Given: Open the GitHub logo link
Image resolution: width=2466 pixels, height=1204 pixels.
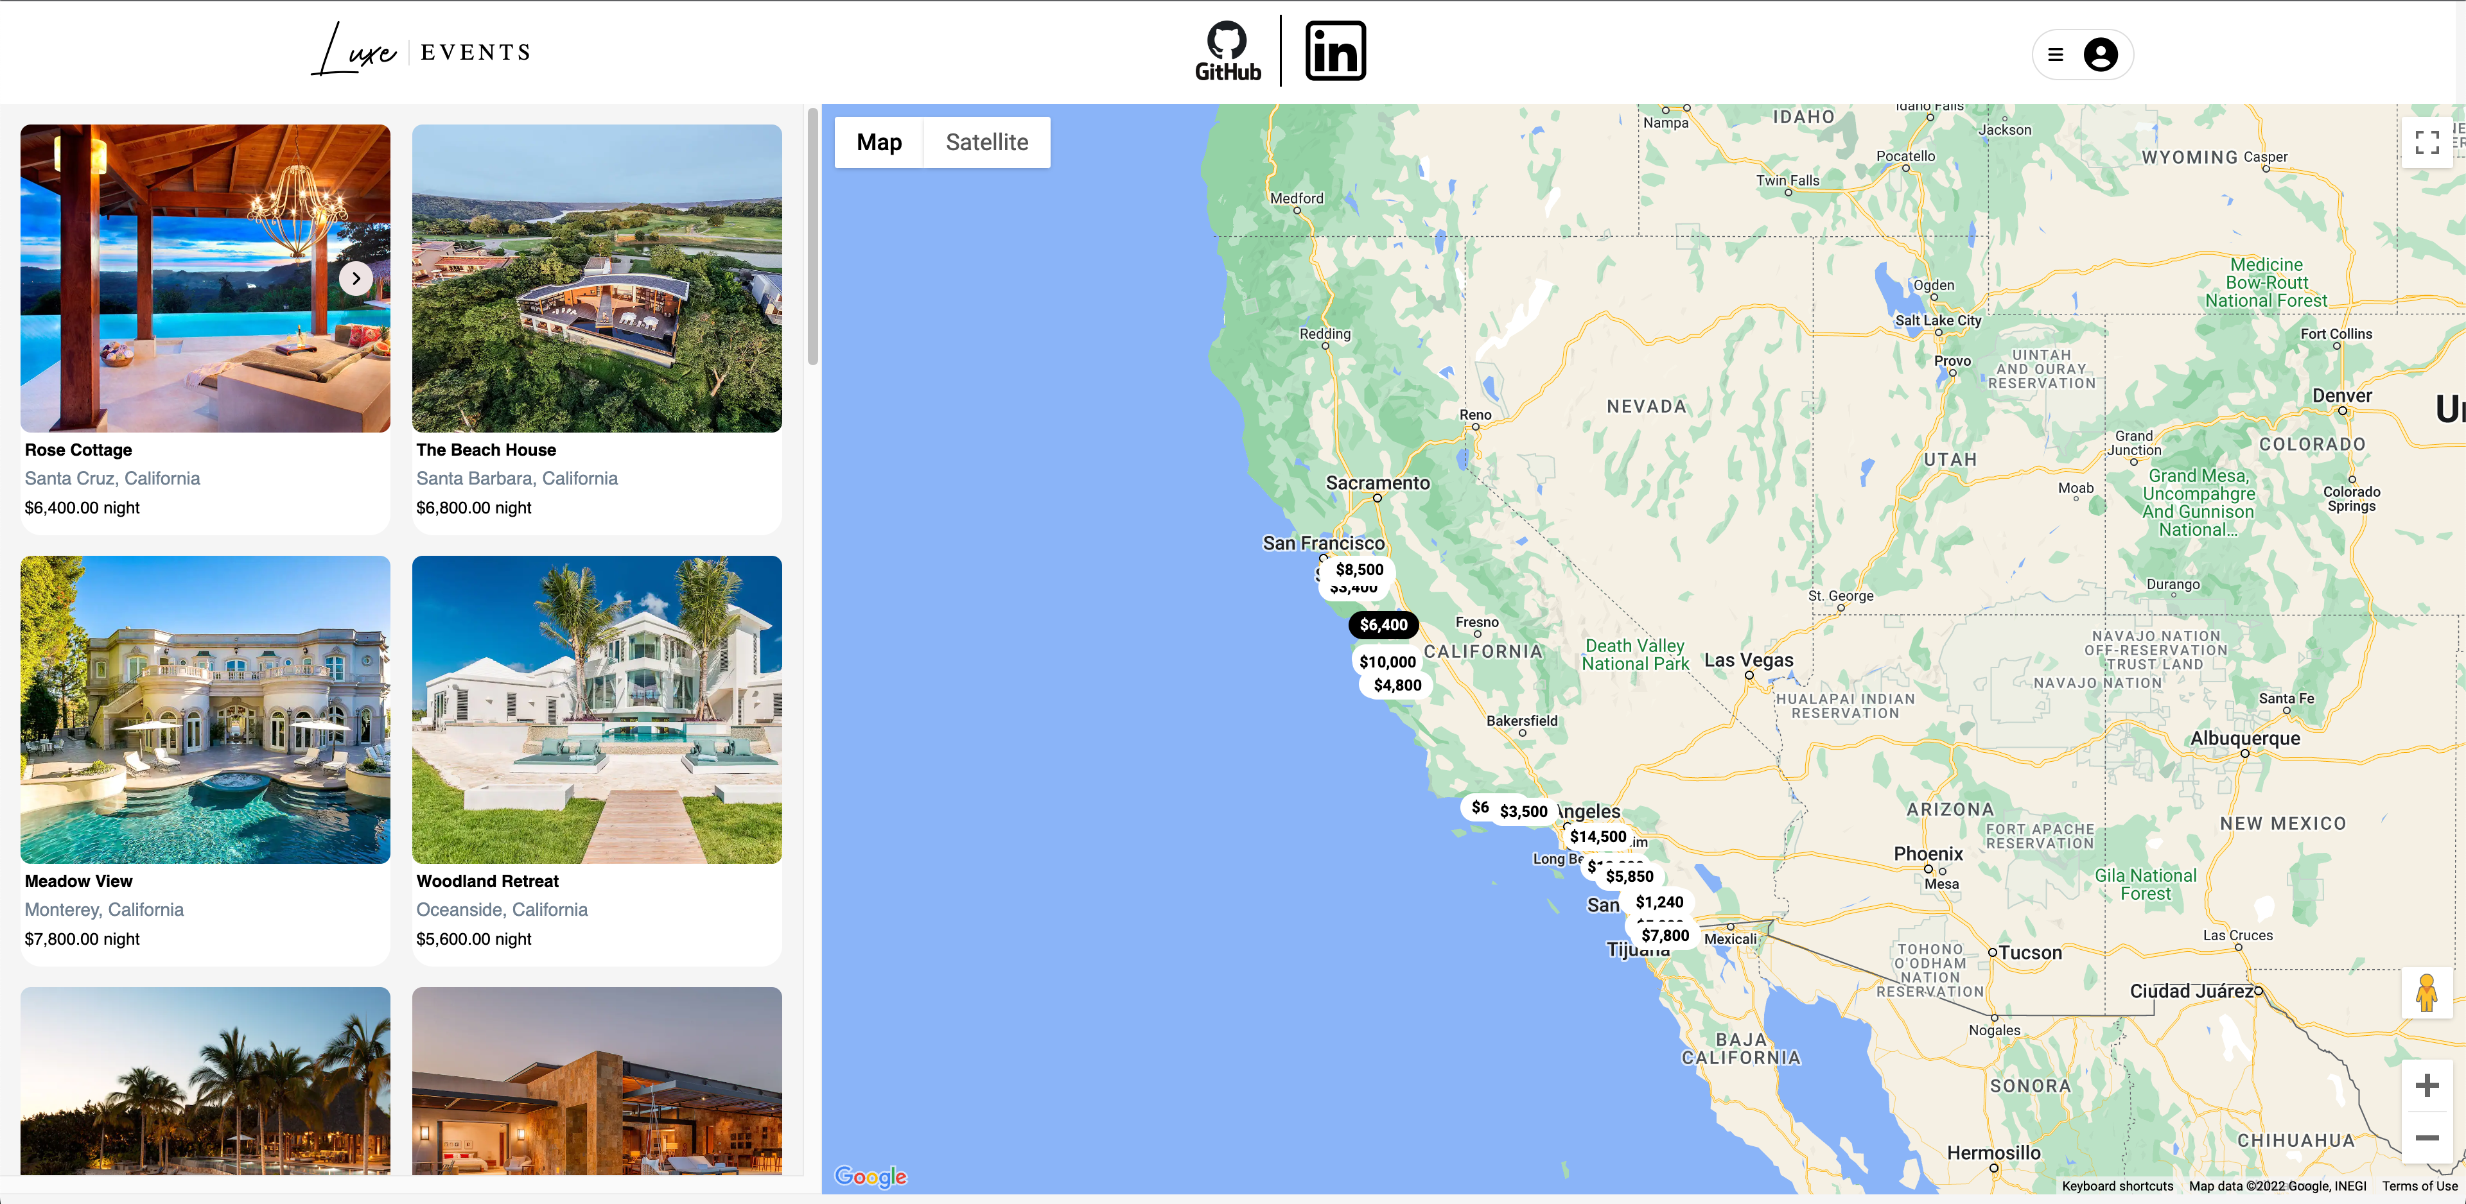Looking at the screenshot, I should 1227,52.
